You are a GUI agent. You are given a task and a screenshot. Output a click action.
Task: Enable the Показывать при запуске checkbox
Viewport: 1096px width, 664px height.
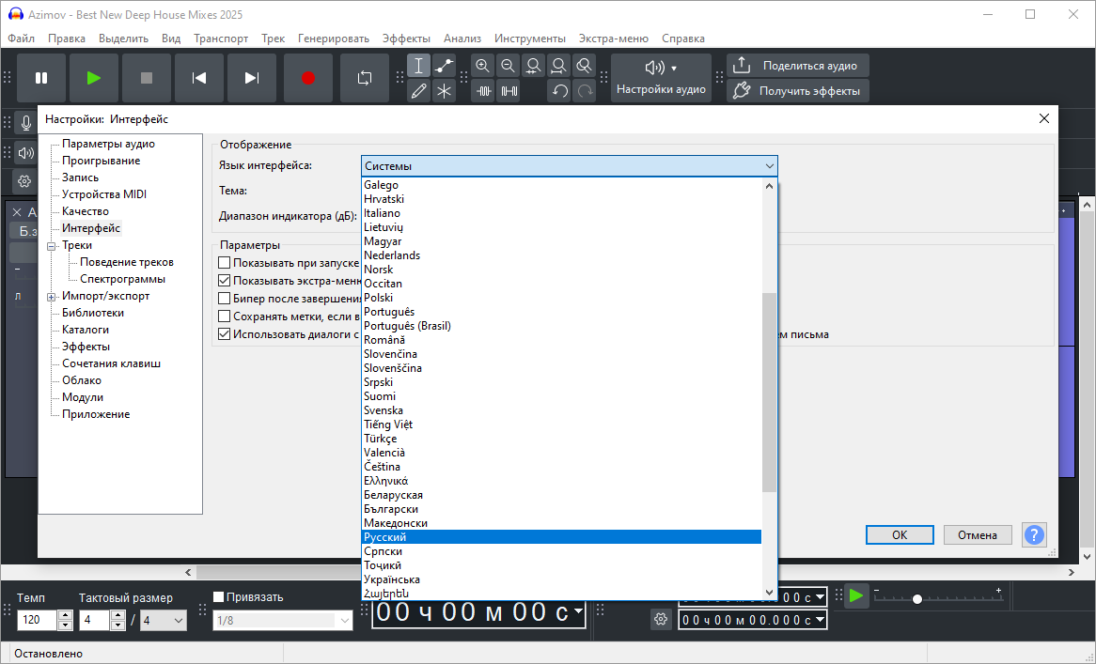tap(225, 263)
